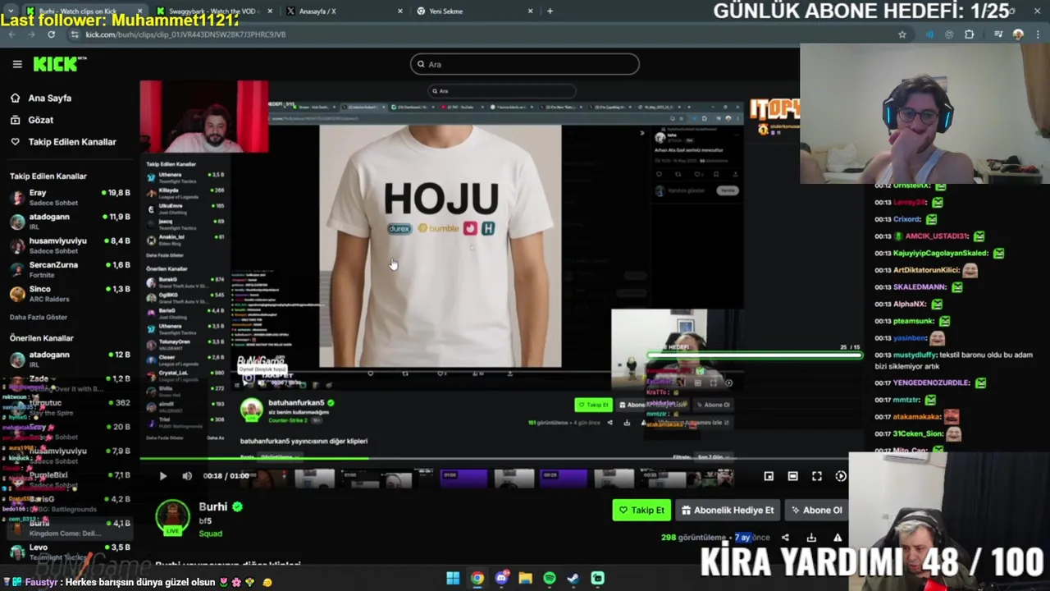Viewport: 1050px width, 591px height.
Task: Open the Windows Start menu
Action: (453, 579)
